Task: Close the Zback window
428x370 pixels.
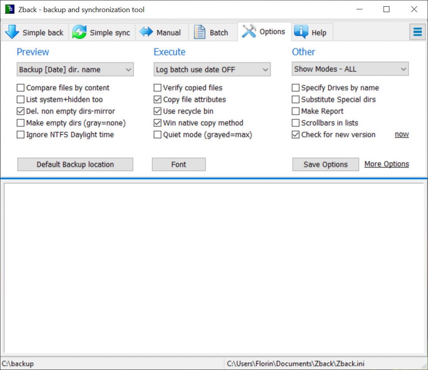Action: 414,9
